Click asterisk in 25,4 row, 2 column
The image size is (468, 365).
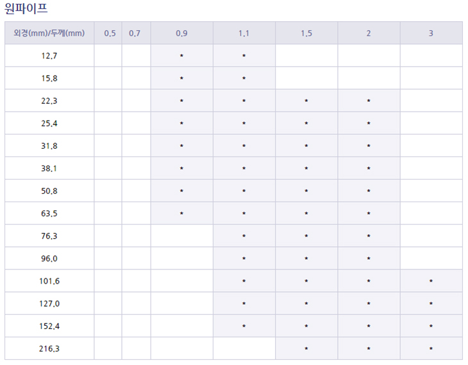click(369, 124)
